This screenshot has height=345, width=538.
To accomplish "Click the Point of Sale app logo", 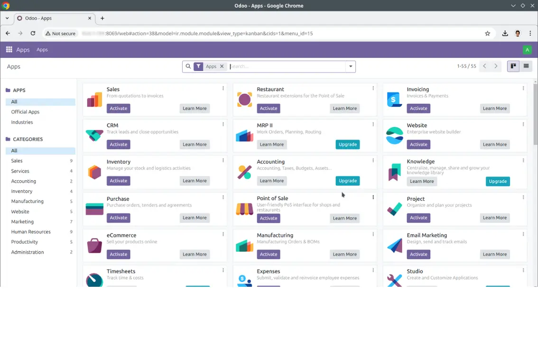I will [244, 208].
